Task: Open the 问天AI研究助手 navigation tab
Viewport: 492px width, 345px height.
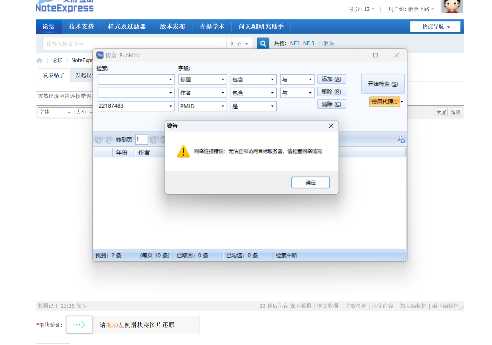Action: [x=261, y=26]
